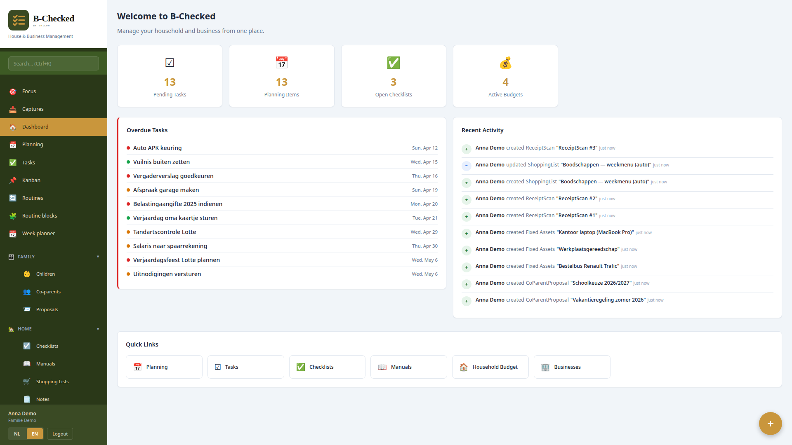The width and height of the screenshot is (792, 445).
Task: Switch language to EN
Action: click(x=35, y=434)
